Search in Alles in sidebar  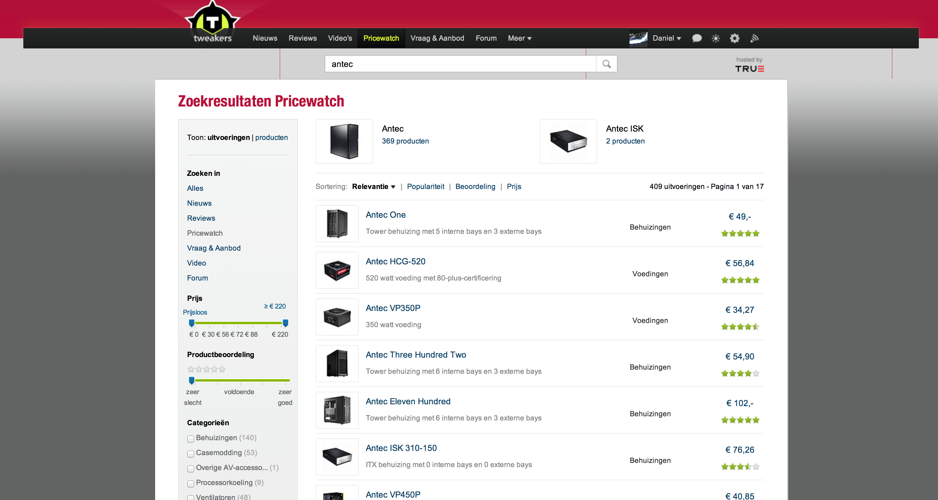point(195,188)
